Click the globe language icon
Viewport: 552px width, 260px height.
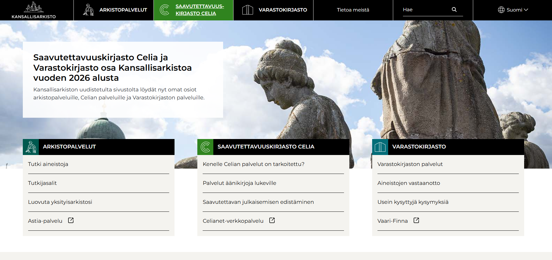coord(501,10)
